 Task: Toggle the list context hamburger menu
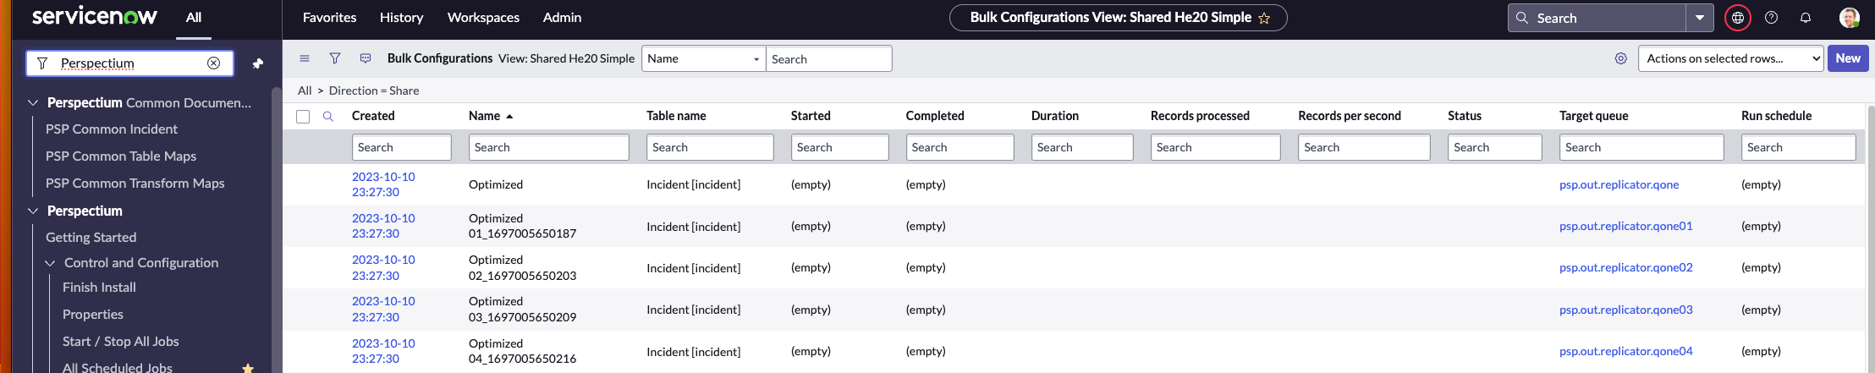(x=305, y=58)
